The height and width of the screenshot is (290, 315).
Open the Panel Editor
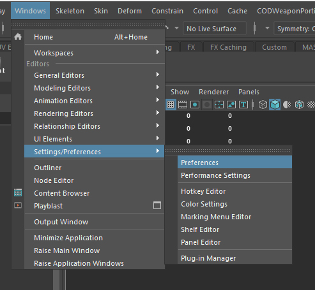click(x=234, y=242)
